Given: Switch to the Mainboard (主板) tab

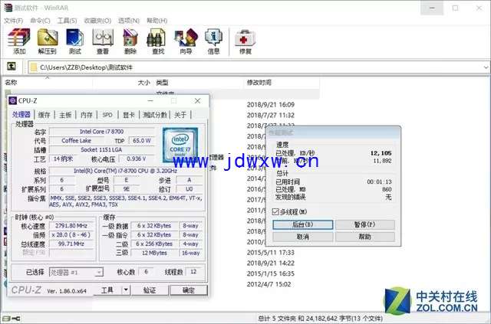Looking at the screenshot, I should (x=65, y=115).
